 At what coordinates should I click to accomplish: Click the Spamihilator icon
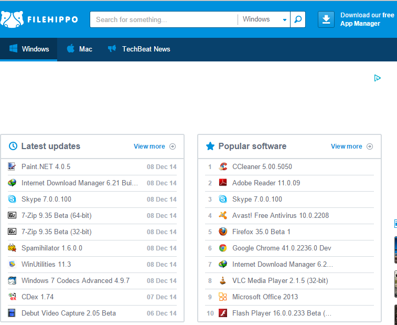12,248
